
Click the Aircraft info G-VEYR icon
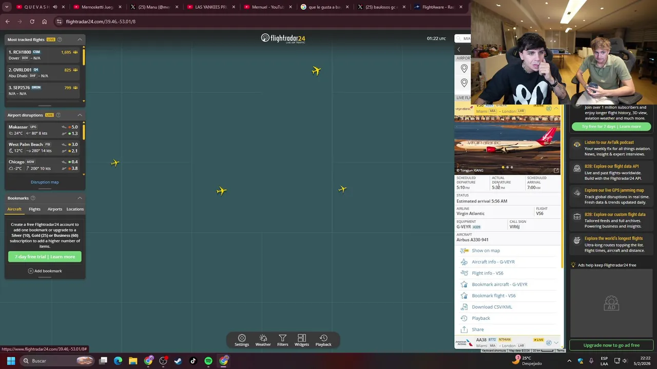click(464, 262)
